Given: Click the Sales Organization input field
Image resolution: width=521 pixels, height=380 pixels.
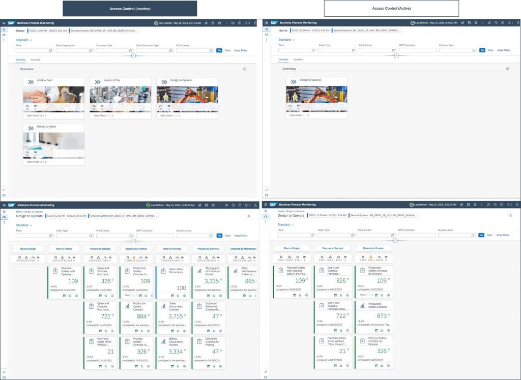Looking at the screenshot, I should 74,50.
